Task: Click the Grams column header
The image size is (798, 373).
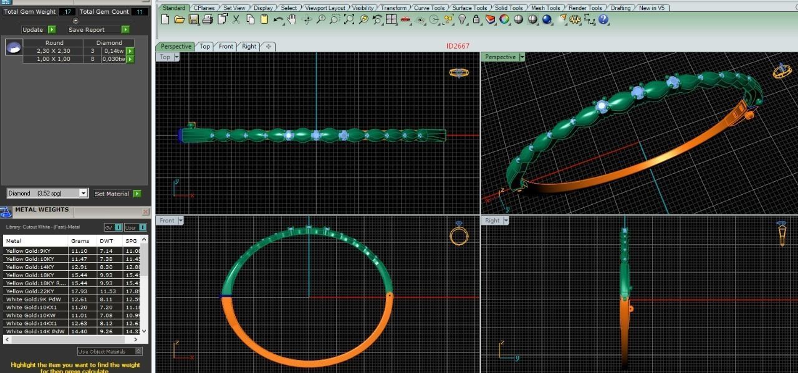Action: (83, 241)
